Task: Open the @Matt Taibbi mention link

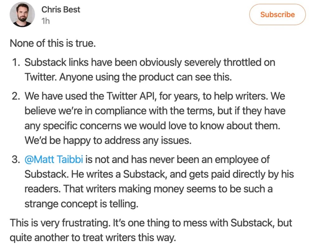Action: click(54, 160)
